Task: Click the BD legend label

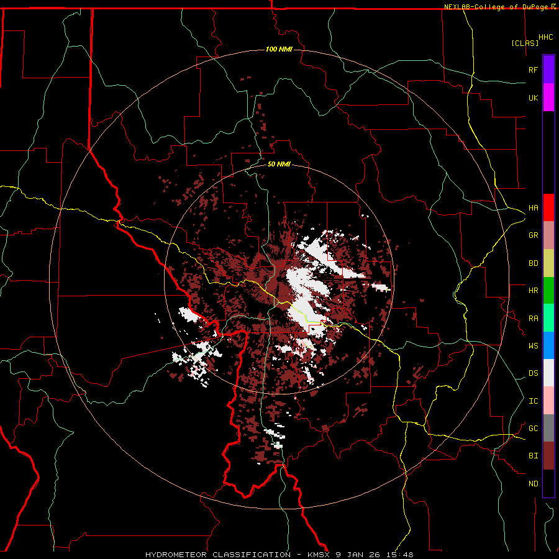Action: 533,263
